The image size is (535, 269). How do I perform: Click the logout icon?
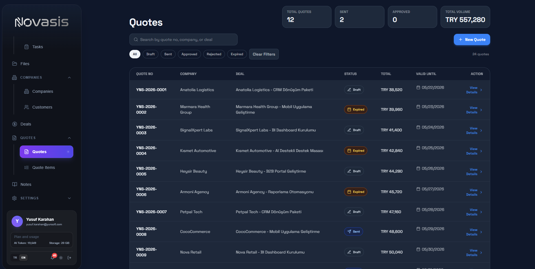(69, 258)
